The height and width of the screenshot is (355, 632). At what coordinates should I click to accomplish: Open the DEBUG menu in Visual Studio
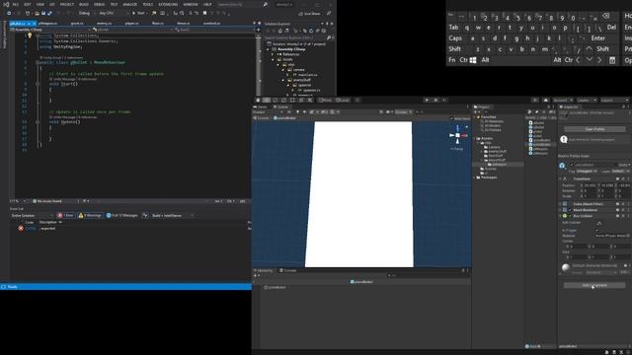(99, 4)
